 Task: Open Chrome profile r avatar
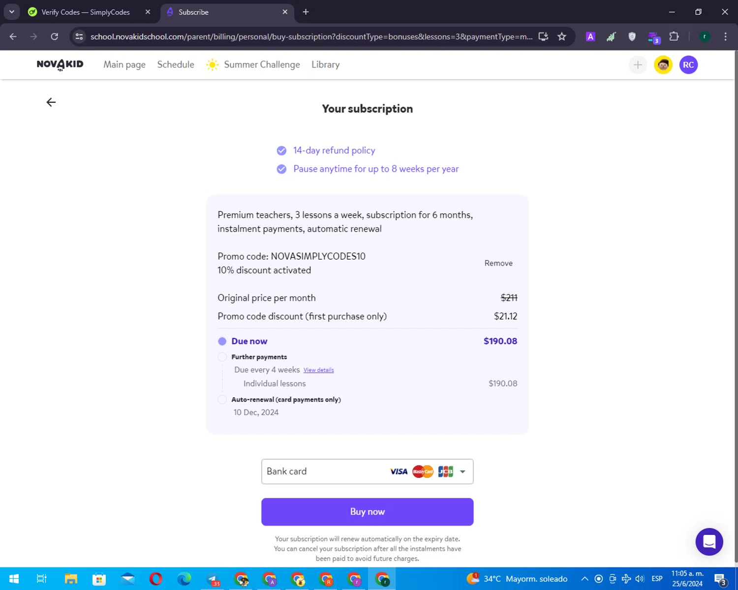click(705, 36)
